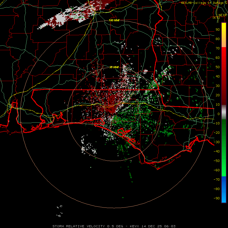
Task: Click the -30 scale value
Action: point(217,142)
